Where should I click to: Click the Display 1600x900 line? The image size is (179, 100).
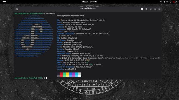point(83,34)
